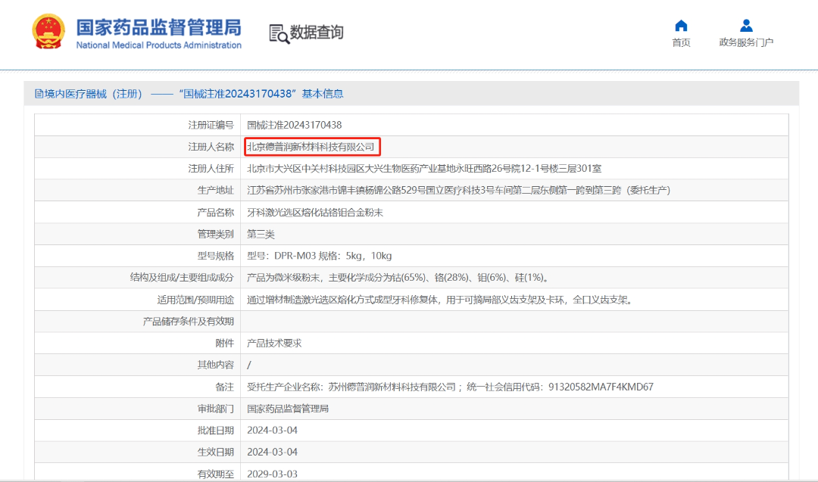Click the national emblem logo

click(48, 31)
